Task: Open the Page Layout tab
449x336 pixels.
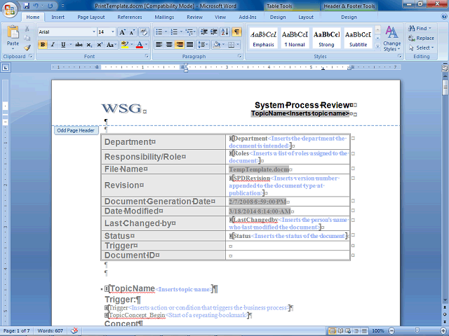Action: pyautogui.click(x=91, y=17)
